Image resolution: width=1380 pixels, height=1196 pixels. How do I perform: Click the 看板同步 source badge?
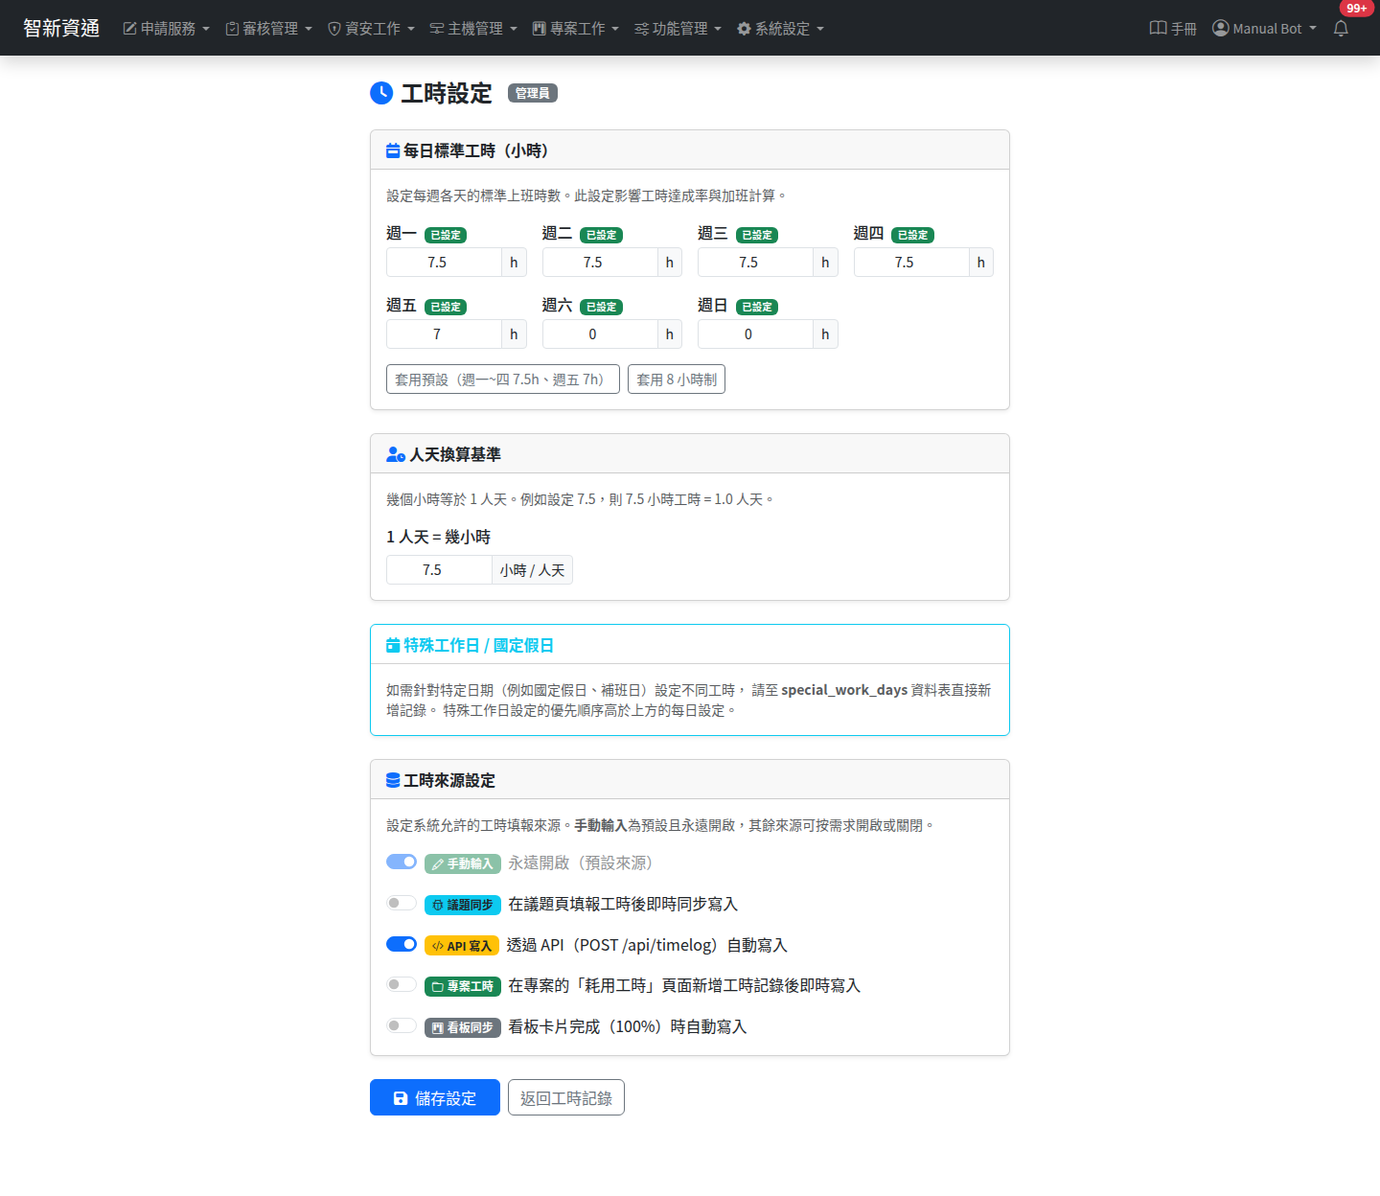[462, 1027]
